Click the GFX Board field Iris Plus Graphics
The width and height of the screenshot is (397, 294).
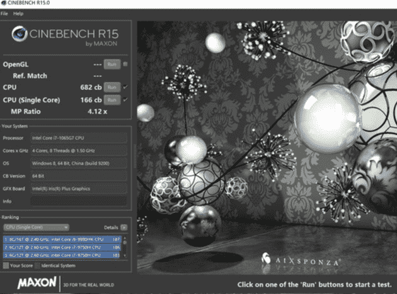(x=79, y=188)
